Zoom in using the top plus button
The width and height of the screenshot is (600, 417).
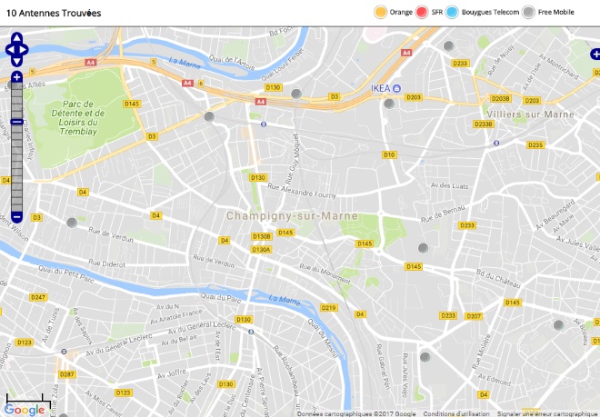coord(16,77)
